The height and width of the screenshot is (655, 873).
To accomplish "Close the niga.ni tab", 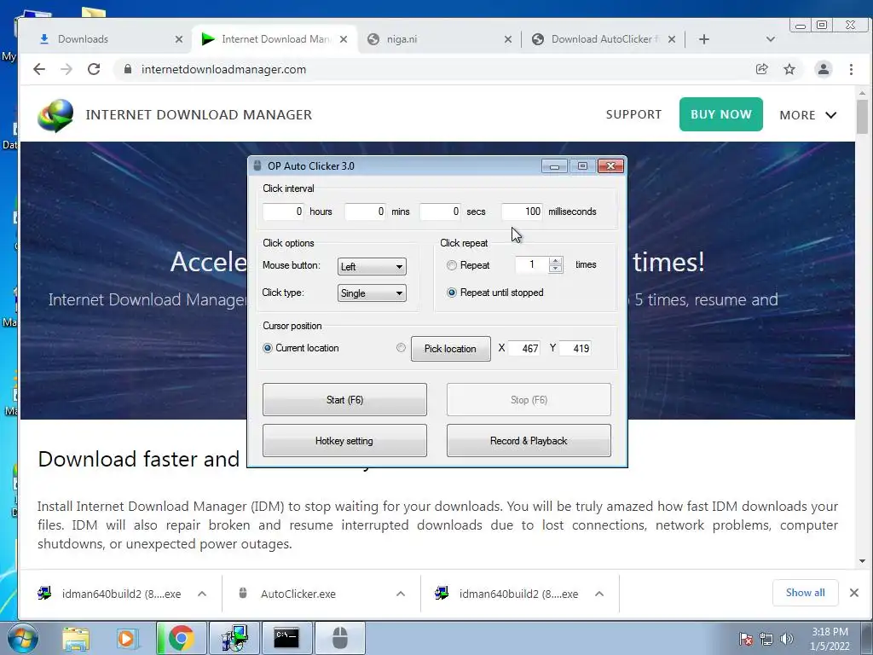I will [508, 39].
